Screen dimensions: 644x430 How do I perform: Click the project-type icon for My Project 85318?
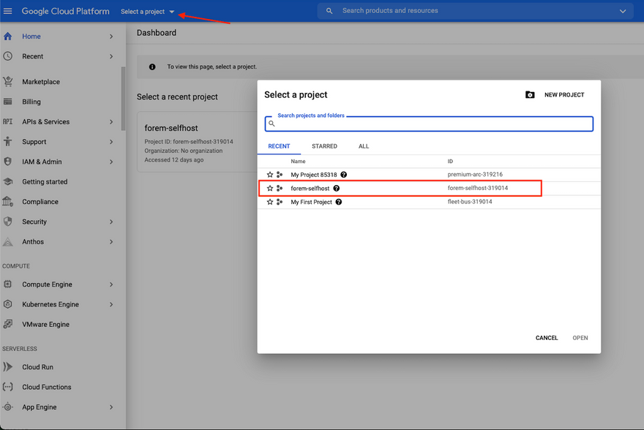pyautogui.click(x=280, y=174)
